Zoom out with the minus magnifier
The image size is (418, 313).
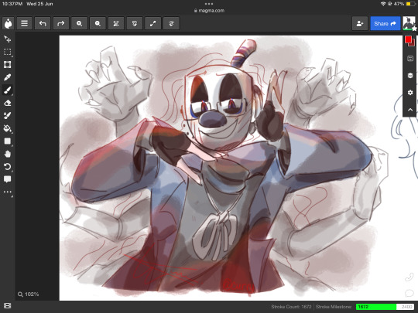coord(98,23)
